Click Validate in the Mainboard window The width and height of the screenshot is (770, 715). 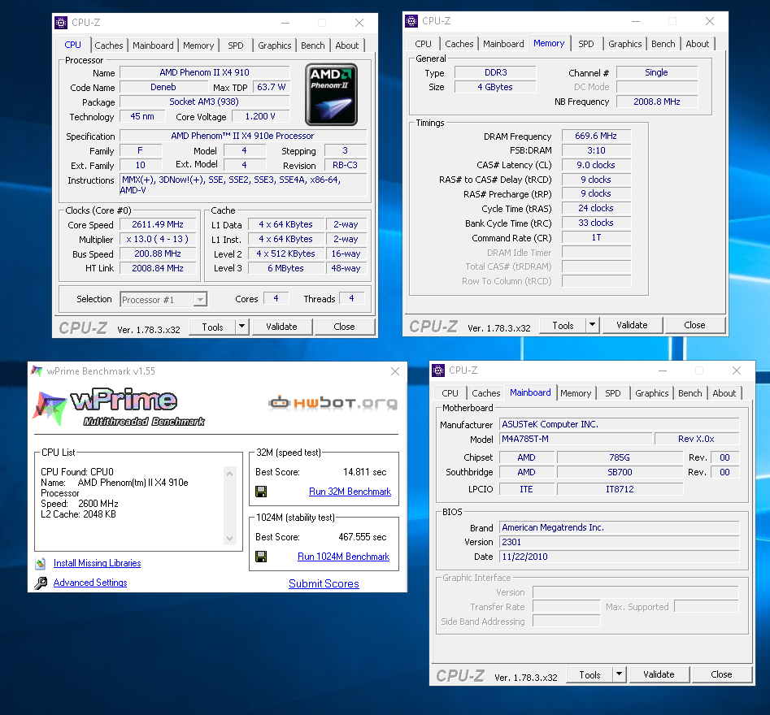(x=659, y=674)
